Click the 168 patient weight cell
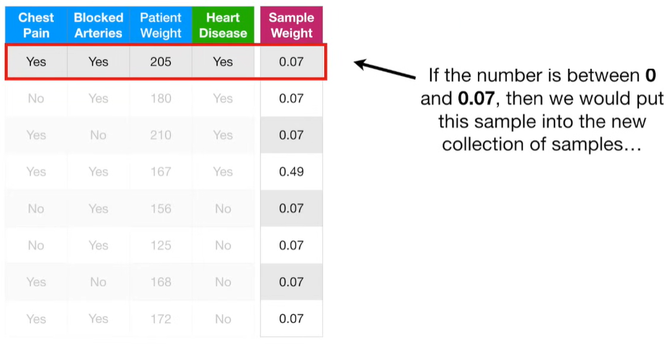This screenshot has height=346, width=670. pyautogui.click(x=161, y=282)
